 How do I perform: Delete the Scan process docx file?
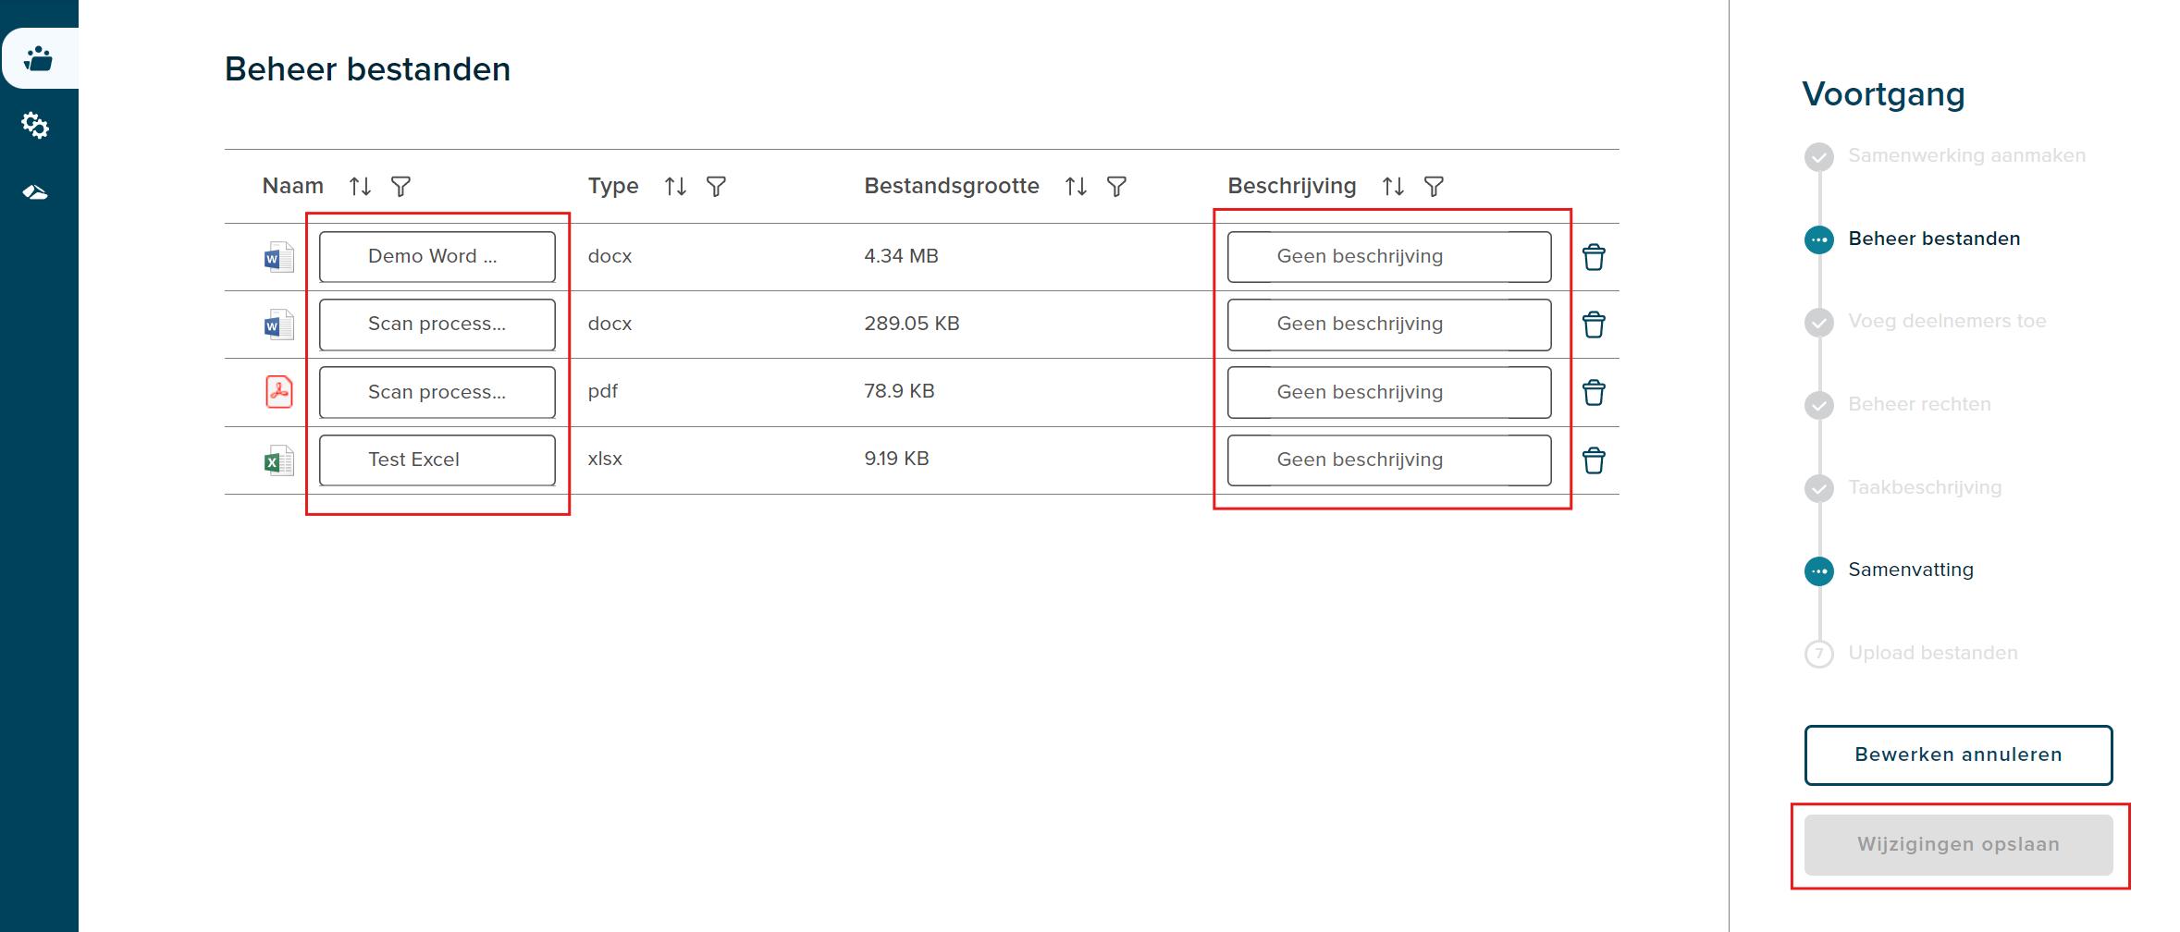(1594, 325)
